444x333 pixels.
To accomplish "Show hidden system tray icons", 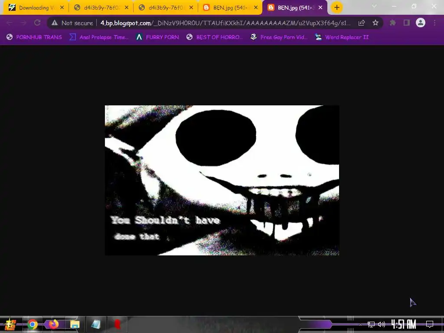I will 360,324.
